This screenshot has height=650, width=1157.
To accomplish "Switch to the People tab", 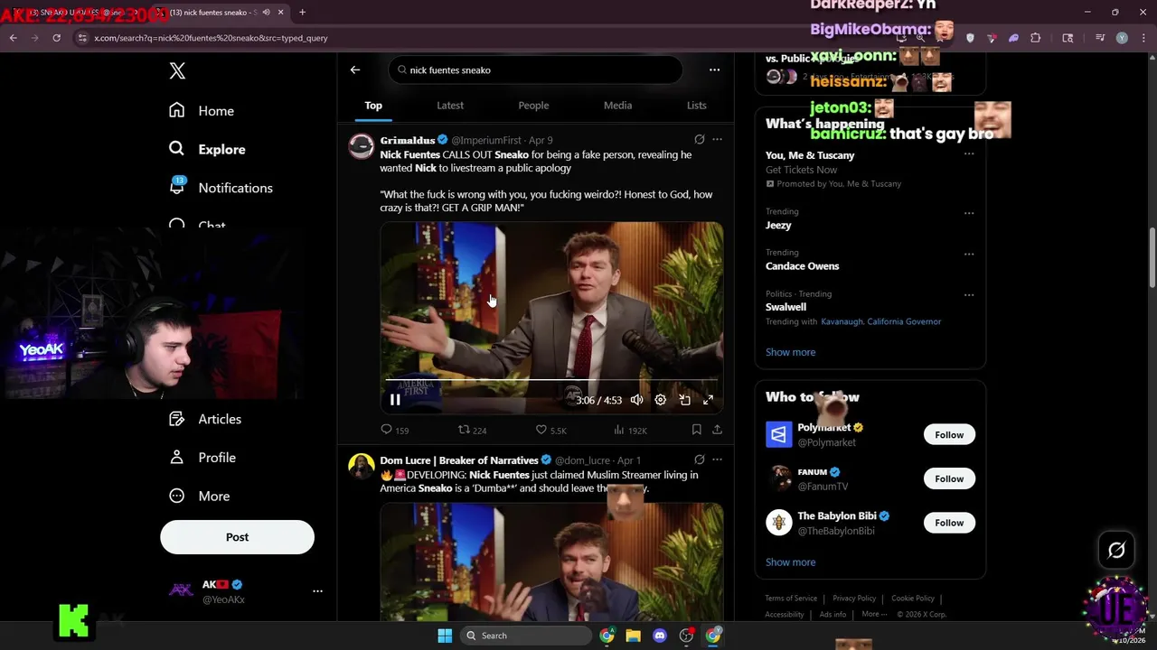I will pos(533,106).
